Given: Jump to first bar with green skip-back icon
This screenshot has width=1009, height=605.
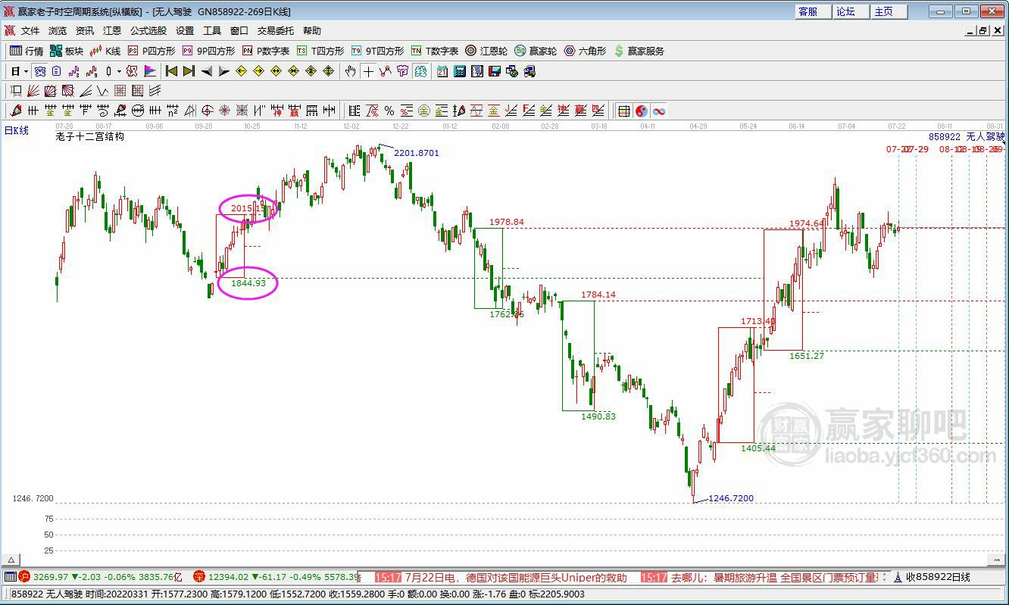Looking at the screenshot, I should click(171, 71).
